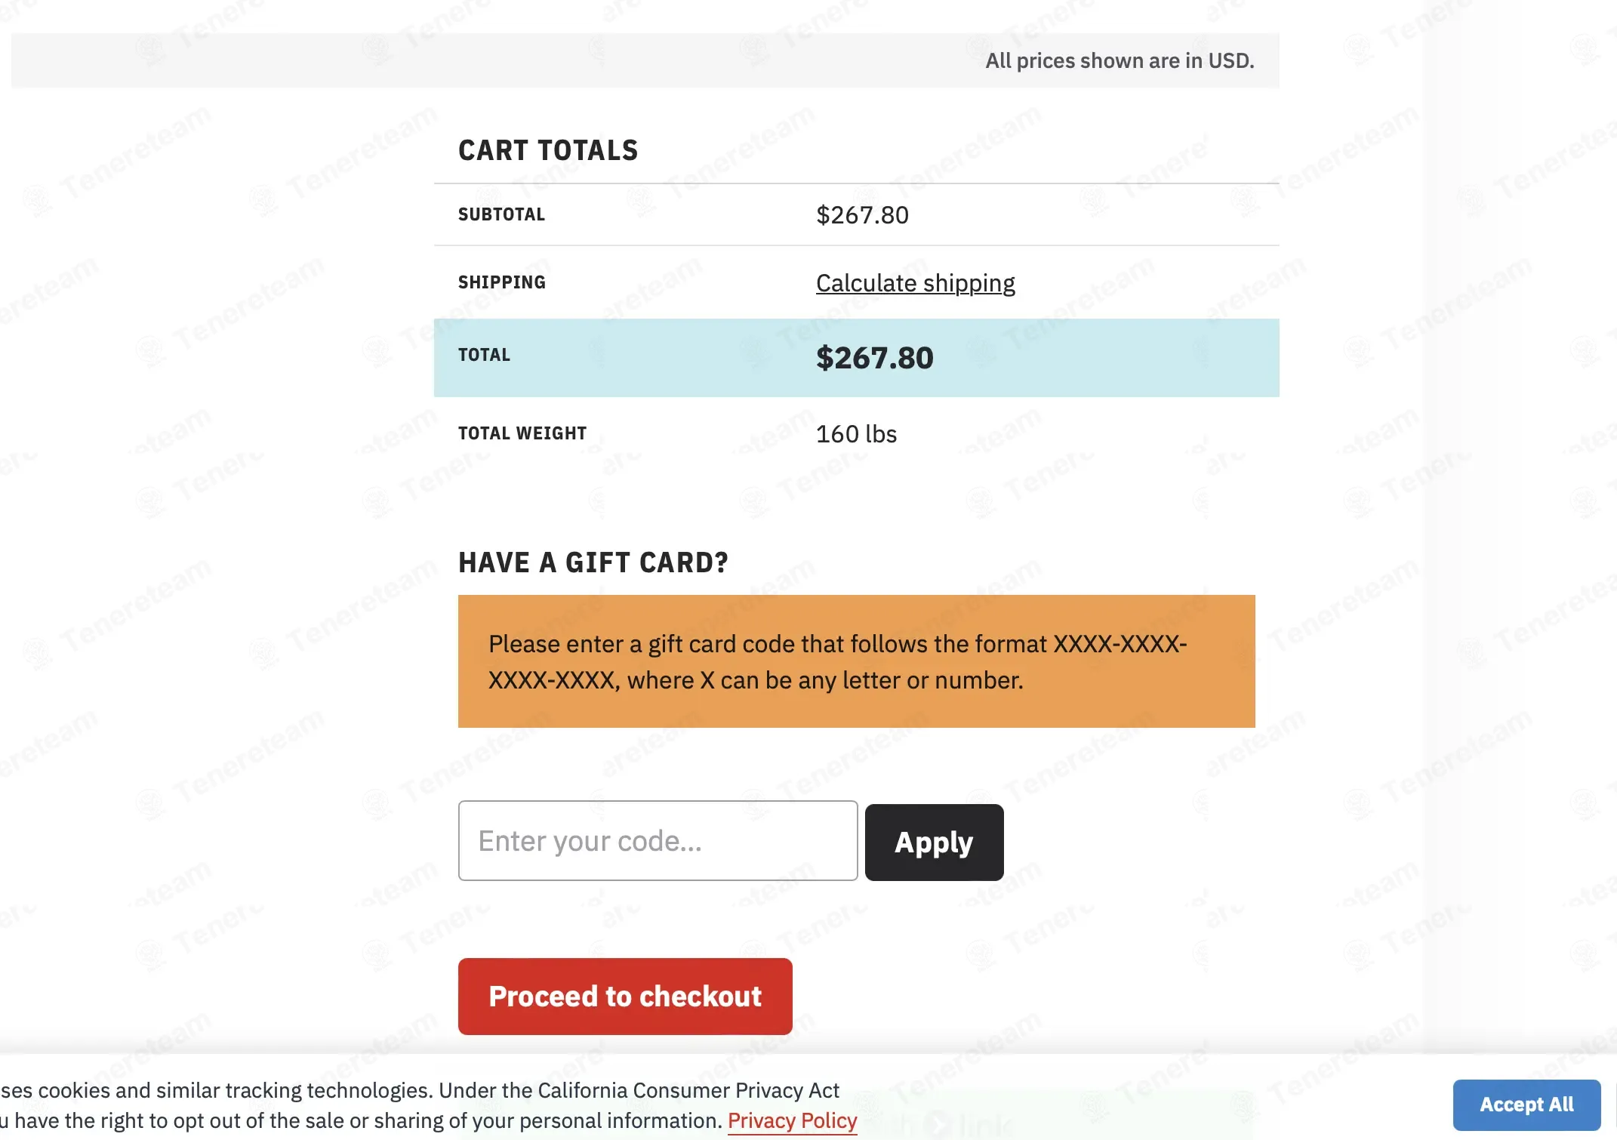Accept All cookies in the banner
Image resolution: width=1617 pixels, height=1140 pixels.
1526,1105
